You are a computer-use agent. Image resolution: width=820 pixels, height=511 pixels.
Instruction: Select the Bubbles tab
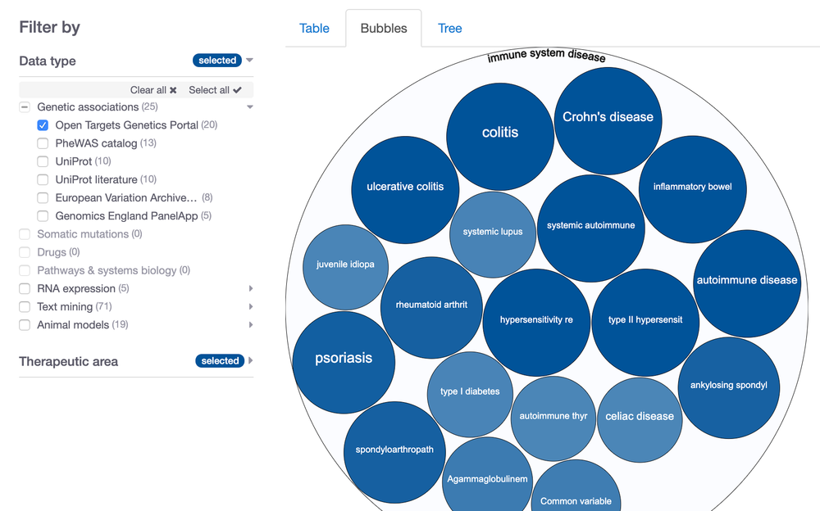pyautogui.click(x=383, y=28)
